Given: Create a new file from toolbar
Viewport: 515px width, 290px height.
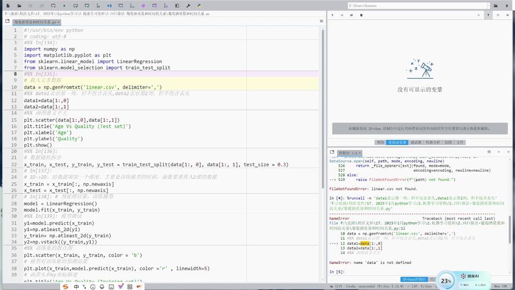Looking at the screenshot, I should tap(8, 6).
